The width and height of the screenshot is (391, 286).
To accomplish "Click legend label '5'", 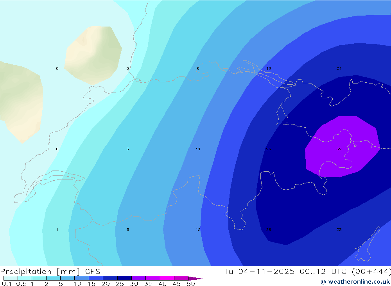I will point(61,284).
